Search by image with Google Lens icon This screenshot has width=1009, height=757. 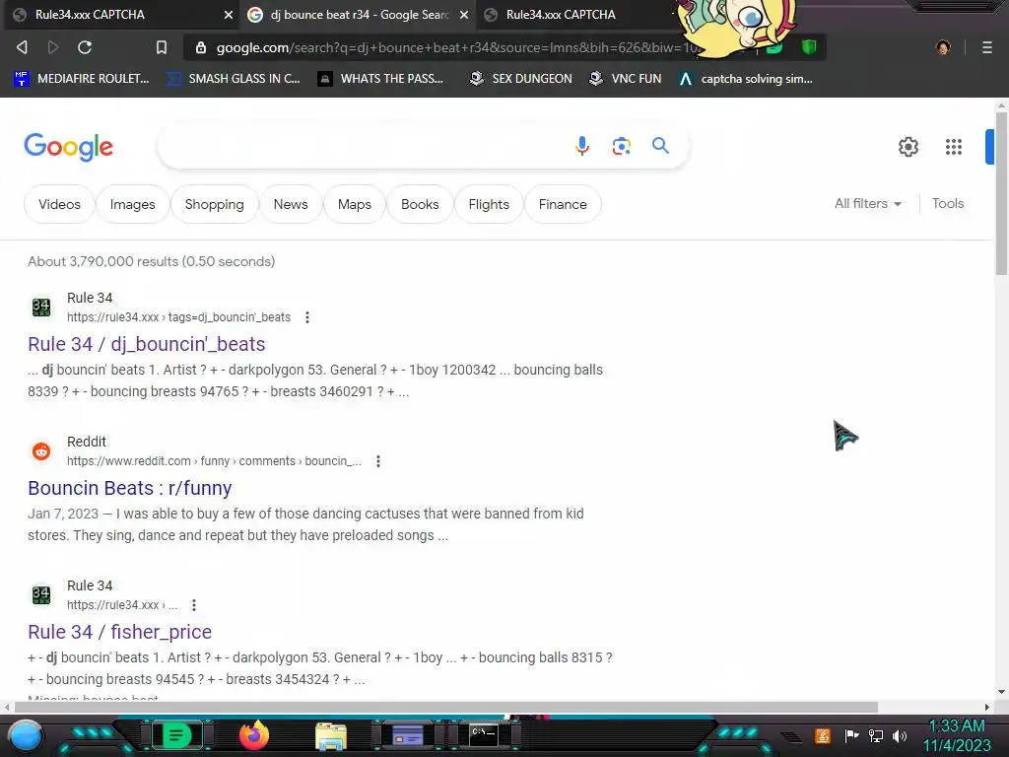click(x=621, y=146)
